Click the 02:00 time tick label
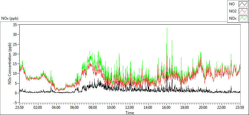The height and width of the screenshot is (115, 249). (38, 107)
